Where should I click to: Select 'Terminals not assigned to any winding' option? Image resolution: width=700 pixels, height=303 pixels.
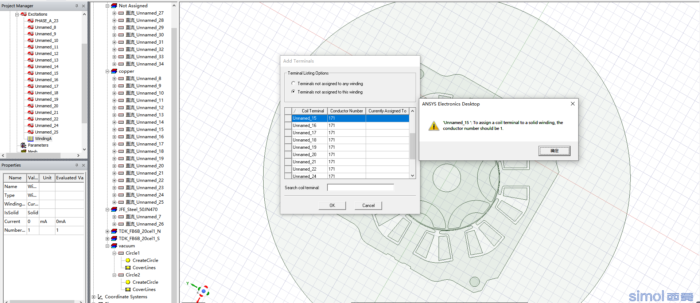(x=293, y=83)
